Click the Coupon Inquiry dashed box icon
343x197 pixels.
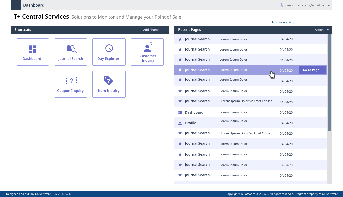pyautogui.click(x=71, y=81)
